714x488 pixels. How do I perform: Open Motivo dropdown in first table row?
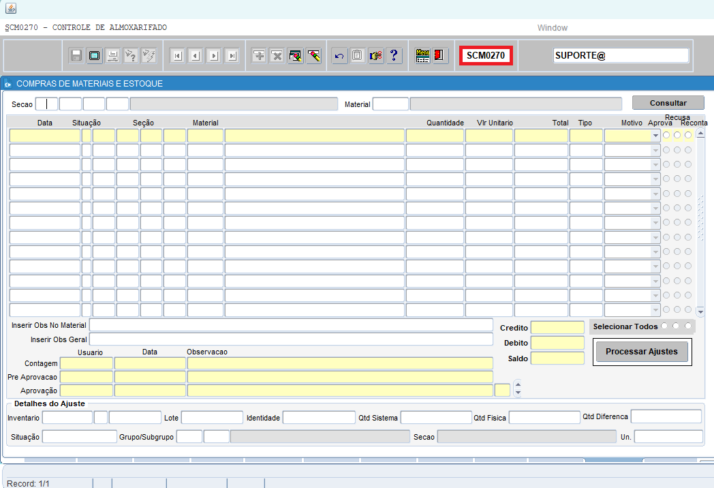coord(655,136)
